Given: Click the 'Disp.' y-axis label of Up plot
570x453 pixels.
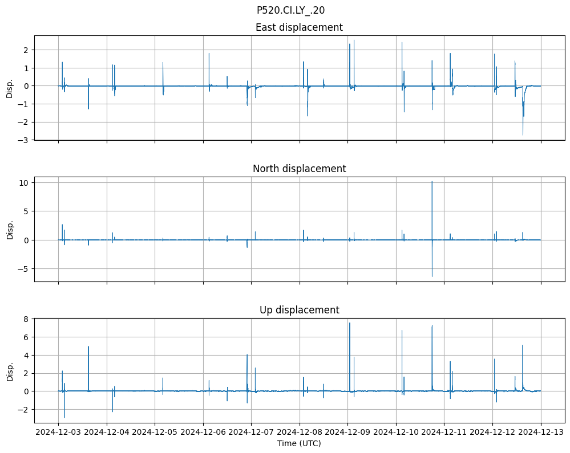Looking at the screenshot, I should coord(10,370).
